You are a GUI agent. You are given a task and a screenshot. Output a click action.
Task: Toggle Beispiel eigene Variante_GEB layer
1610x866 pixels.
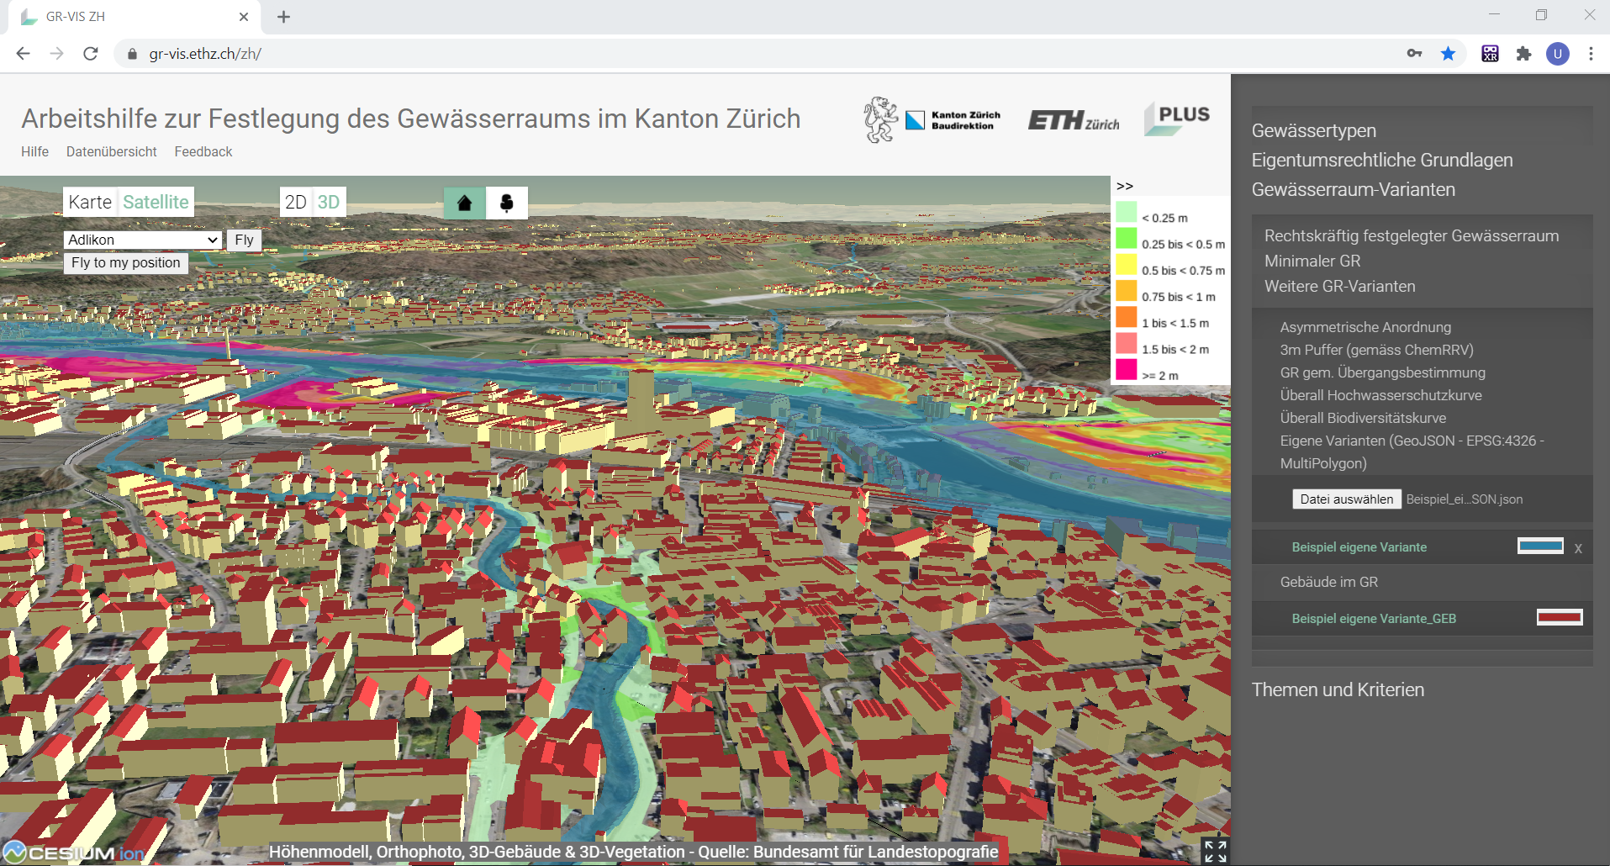(x=1374, y=619)
